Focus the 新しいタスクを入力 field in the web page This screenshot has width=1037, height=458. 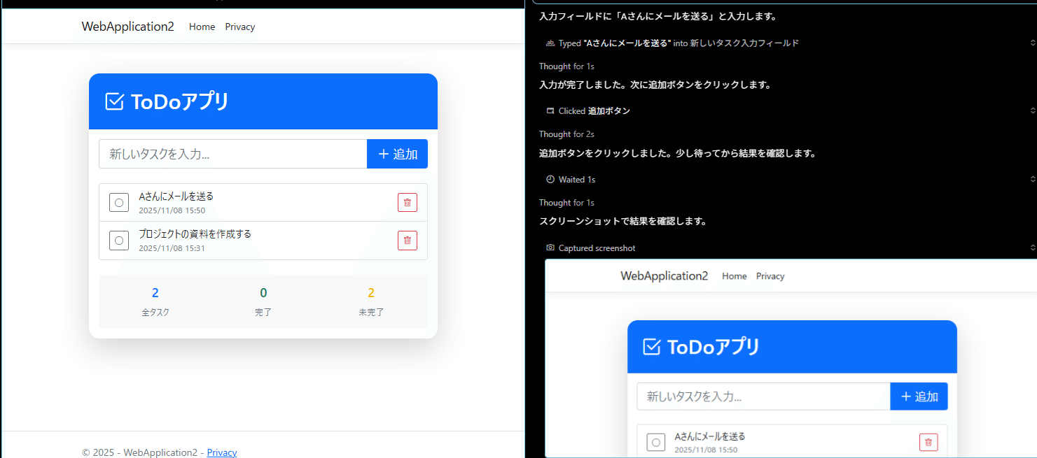click(x=233, y=154)
